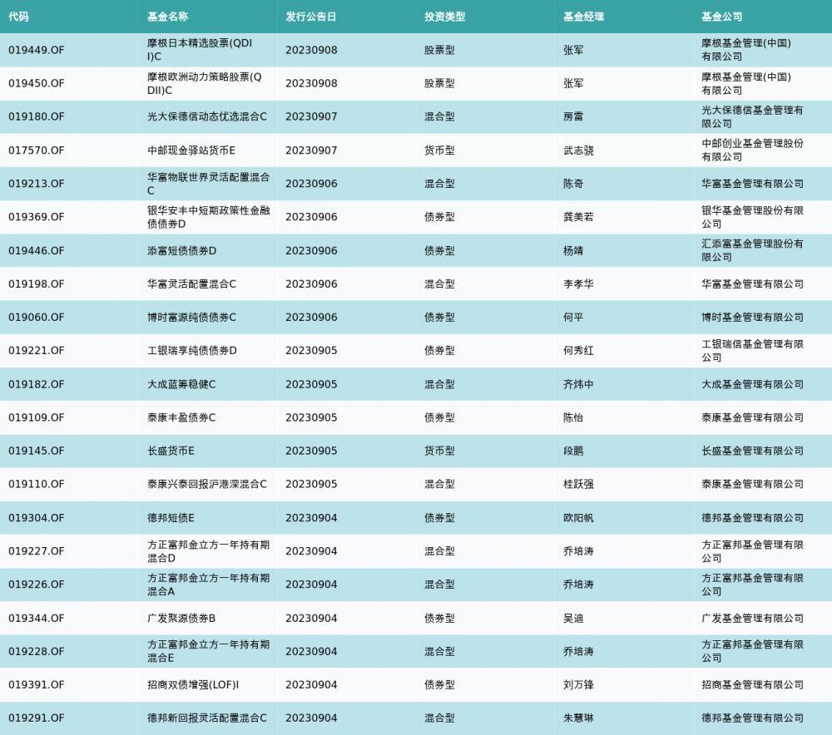
Task: Click fund name 方正富邦金立方一年持有期混合D
Action: (209, 551)
